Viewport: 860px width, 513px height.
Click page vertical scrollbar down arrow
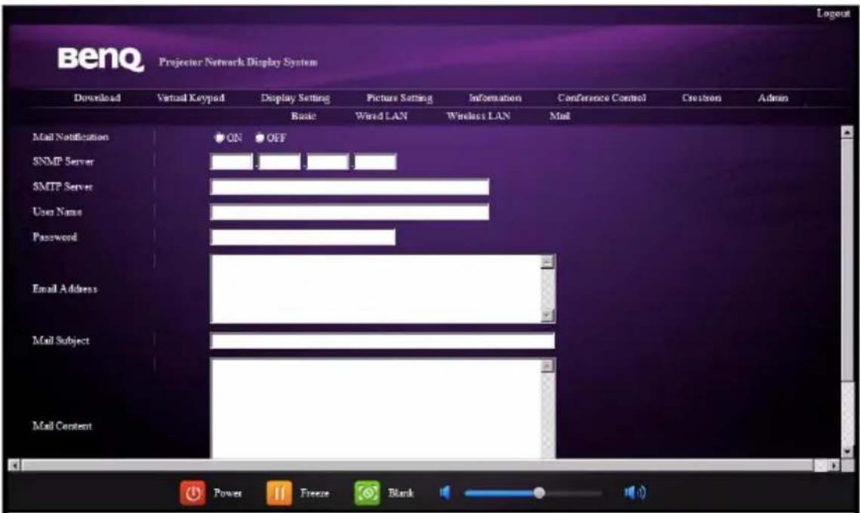click(x=847, y=452)
